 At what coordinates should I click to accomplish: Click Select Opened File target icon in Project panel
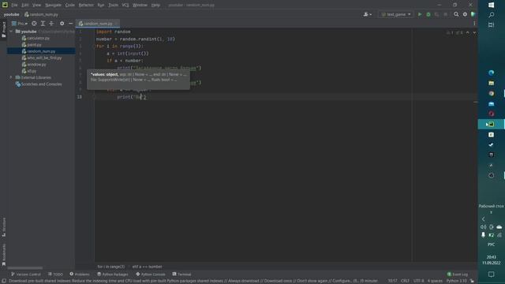click(34, 24)
